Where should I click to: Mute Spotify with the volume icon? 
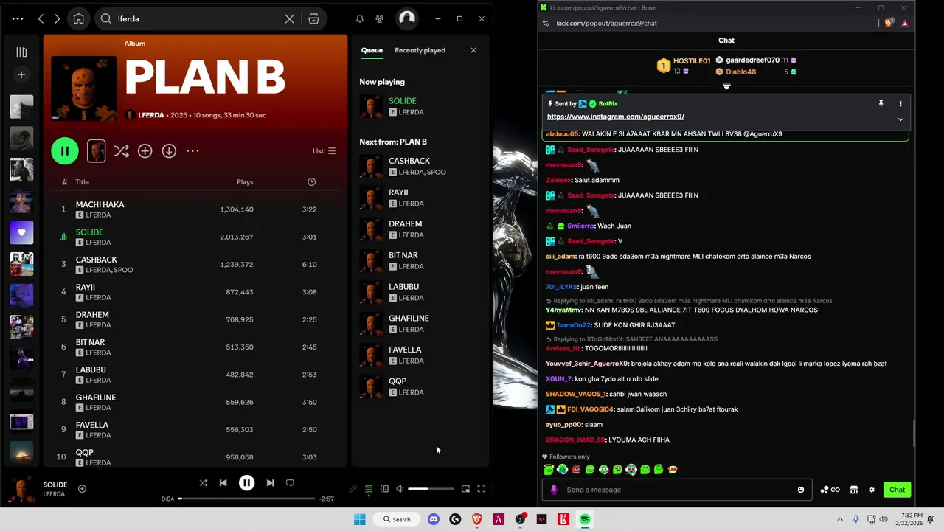400,489
